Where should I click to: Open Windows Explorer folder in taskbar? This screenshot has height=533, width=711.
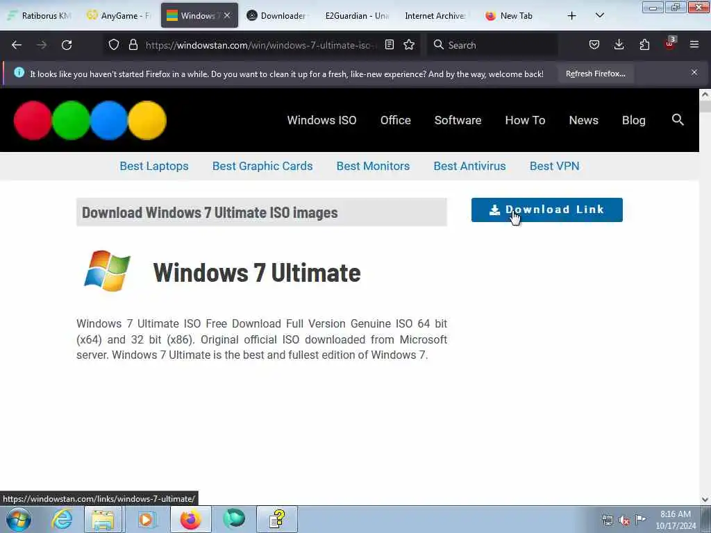[103, 519]
